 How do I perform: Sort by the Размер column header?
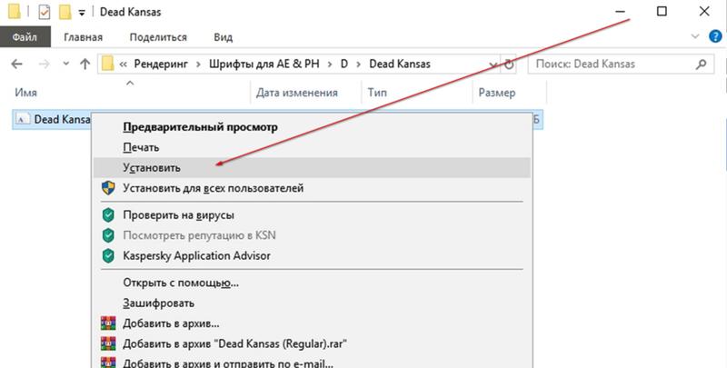[497, 93]
